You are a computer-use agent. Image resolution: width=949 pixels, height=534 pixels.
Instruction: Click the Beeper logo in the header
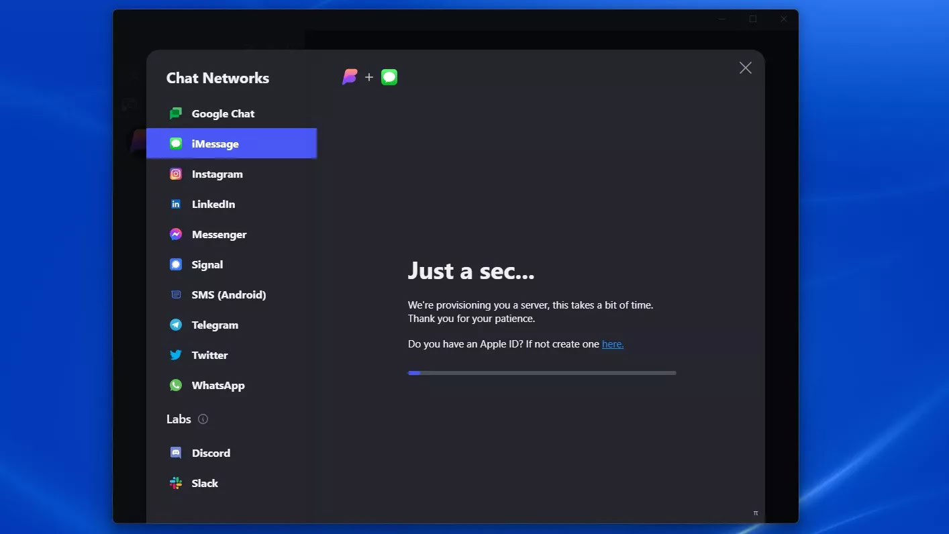coord(350,77)
